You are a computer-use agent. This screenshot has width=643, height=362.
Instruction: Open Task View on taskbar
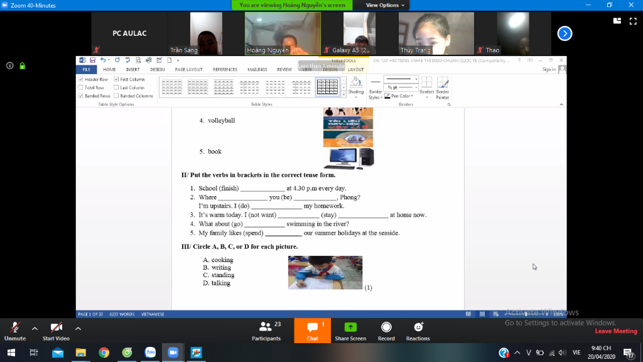coord(34,353)
